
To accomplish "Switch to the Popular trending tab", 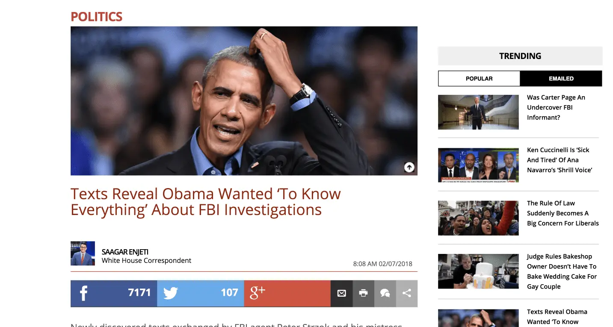I will (479, 79).
